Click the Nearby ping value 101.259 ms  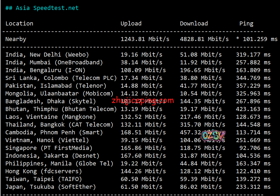coord(256,39)
